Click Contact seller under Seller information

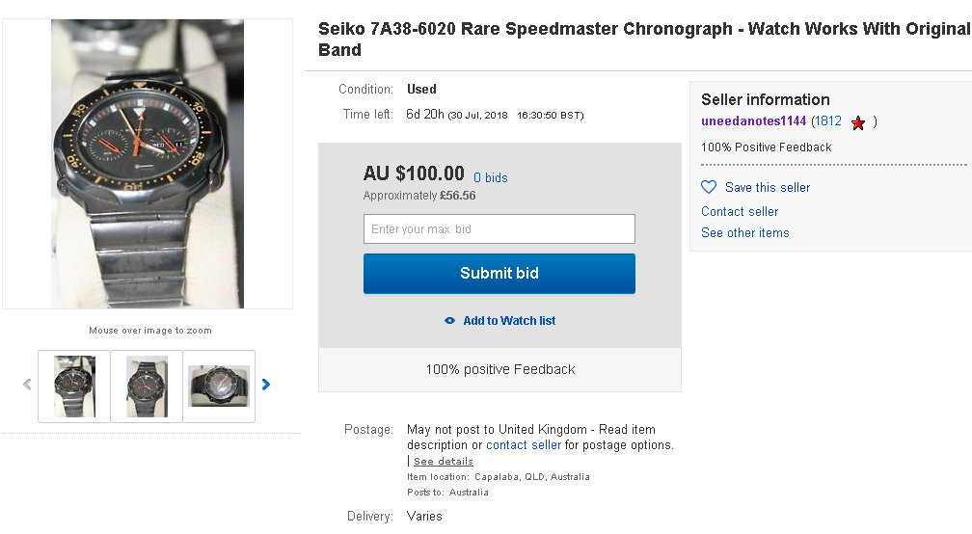point(740,212)
